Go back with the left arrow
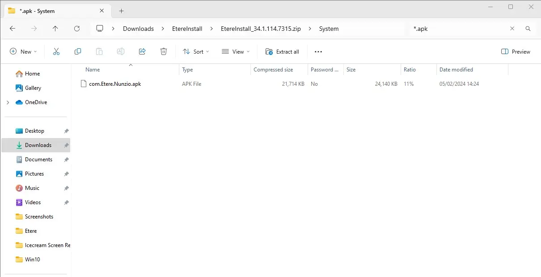This screenshot has height=277, width=541. 13,29
